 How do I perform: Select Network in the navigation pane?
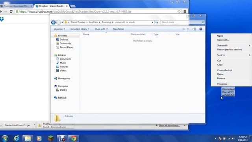click(62, 98)
